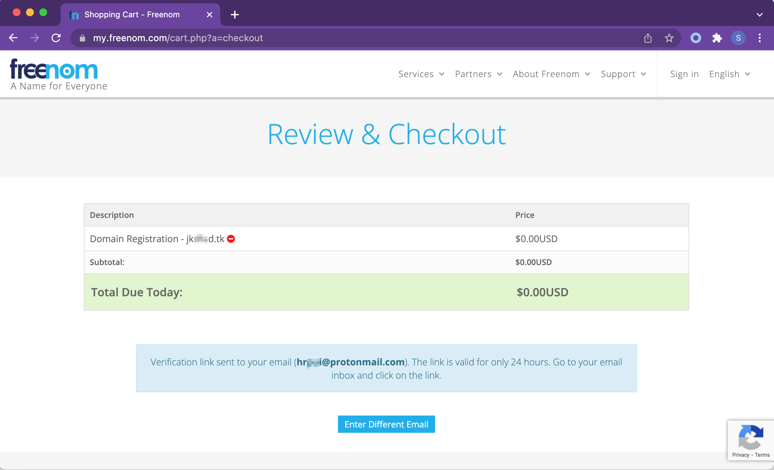
Task: Click the browser forward arrow
Action: (35, 38)
